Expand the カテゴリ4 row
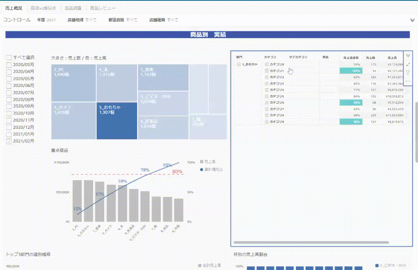The image size is (418, 270). click(x=267, y=90)
